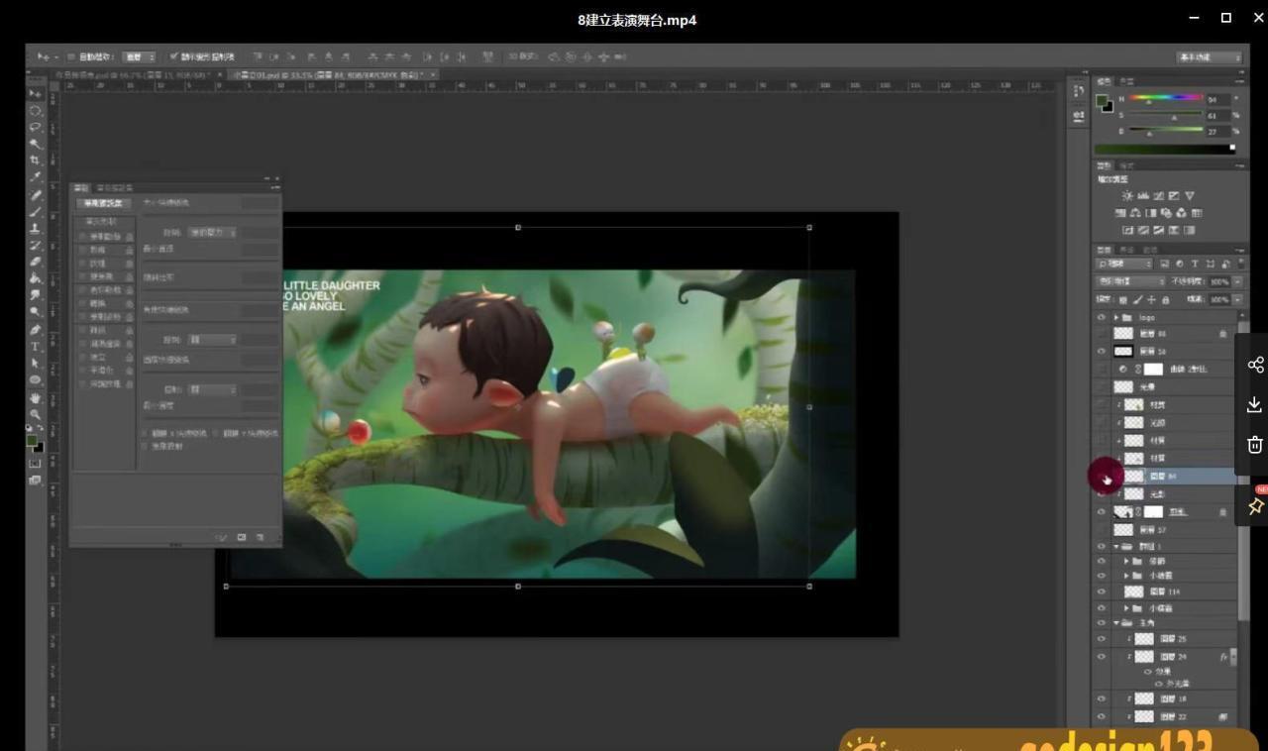Select the Move tool in the toolbar
The image size is (1268, 751).
(35, 93)
